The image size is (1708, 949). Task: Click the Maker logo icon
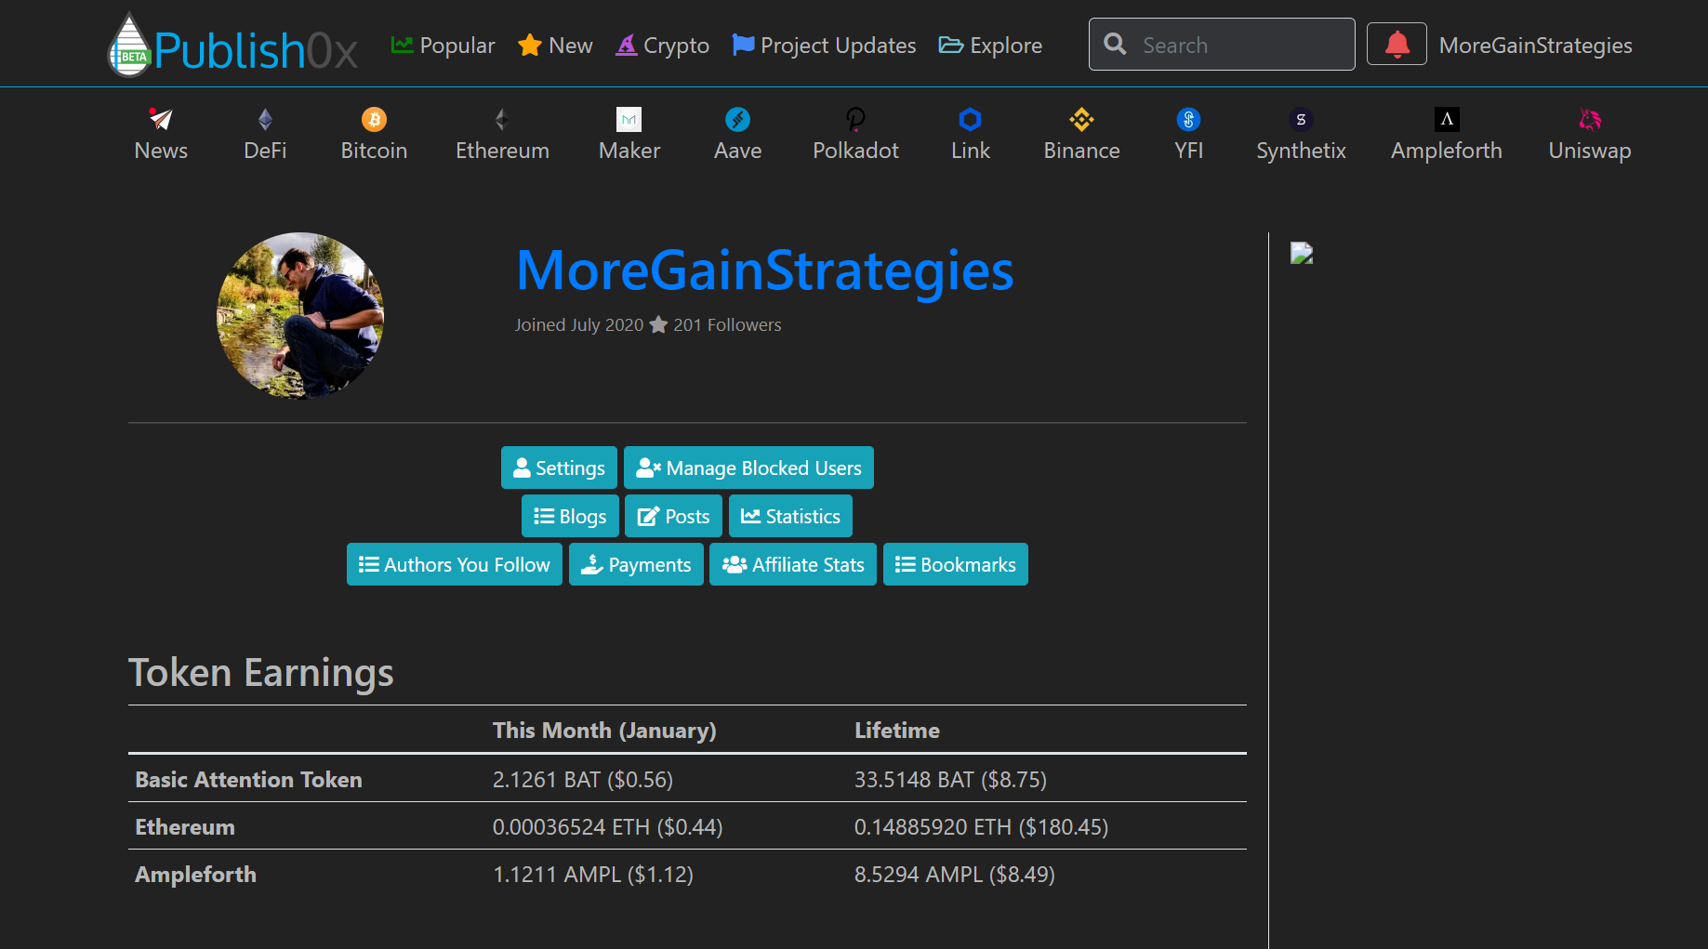click(x=629, y=119)
